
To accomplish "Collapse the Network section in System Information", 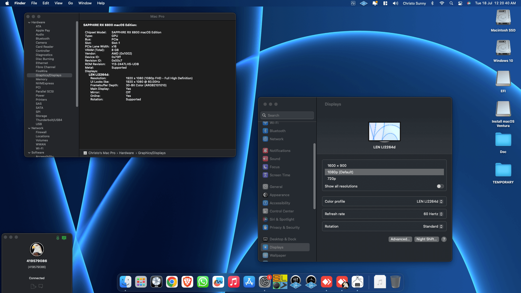I will tap(29, 128).
